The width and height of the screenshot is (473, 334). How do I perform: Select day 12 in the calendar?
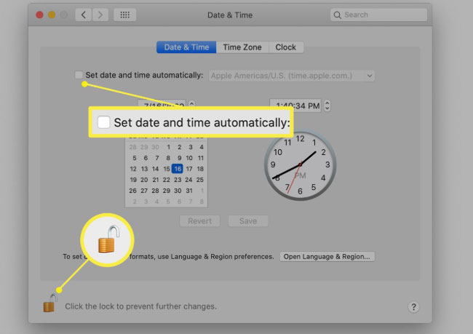point(133,169)
